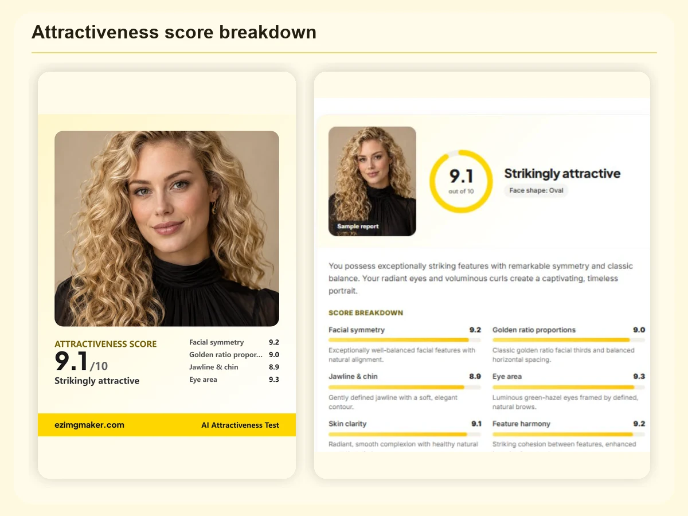Click the Feature harmony label
This screenshot has width=688, height=516.
pyautogui.click(x=521, y=424)
